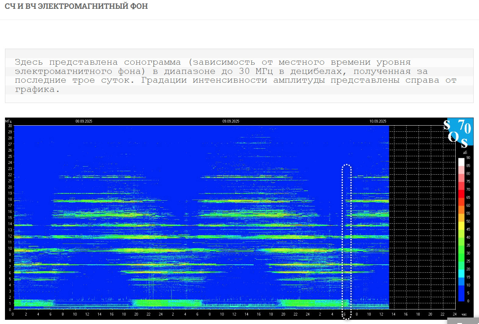This screenshot has height=324, width=479.
Task: Pick the red 65 dB legend swatch
Action: coord(461,198)
